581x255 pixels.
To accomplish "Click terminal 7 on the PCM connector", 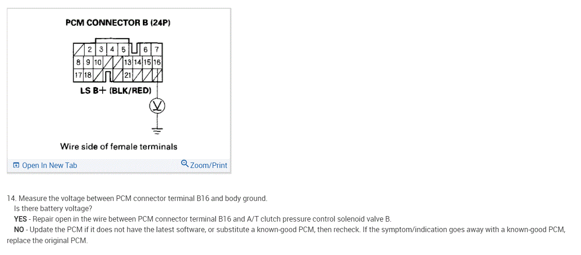I will point(157,49).
